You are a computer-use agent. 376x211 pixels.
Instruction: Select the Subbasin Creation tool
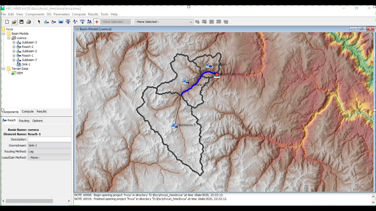[46, 22]
